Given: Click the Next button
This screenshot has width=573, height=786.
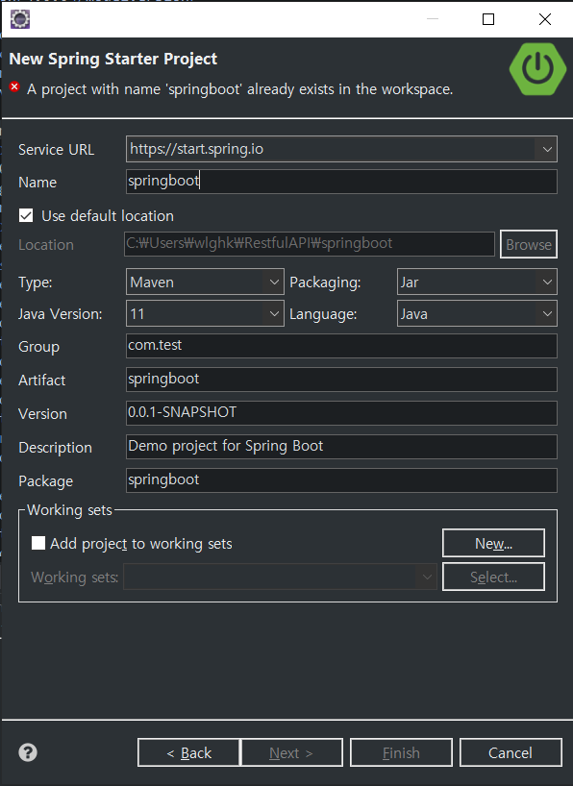Looking at the screenshot, I should [x=291, y=752].
